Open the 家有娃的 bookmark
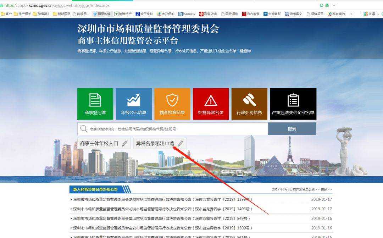This screenshot has width=383, height=238. click(x=336, y=14)
